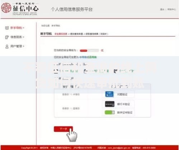Click the 征信中心 circular logo

(6, 8)
